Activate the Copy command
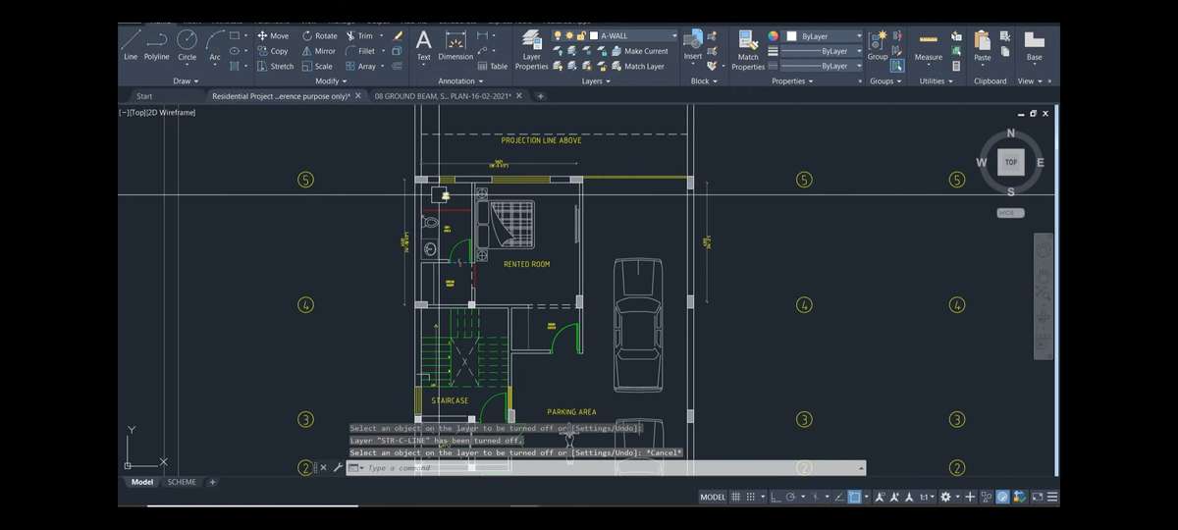 (x=273, y=51)
